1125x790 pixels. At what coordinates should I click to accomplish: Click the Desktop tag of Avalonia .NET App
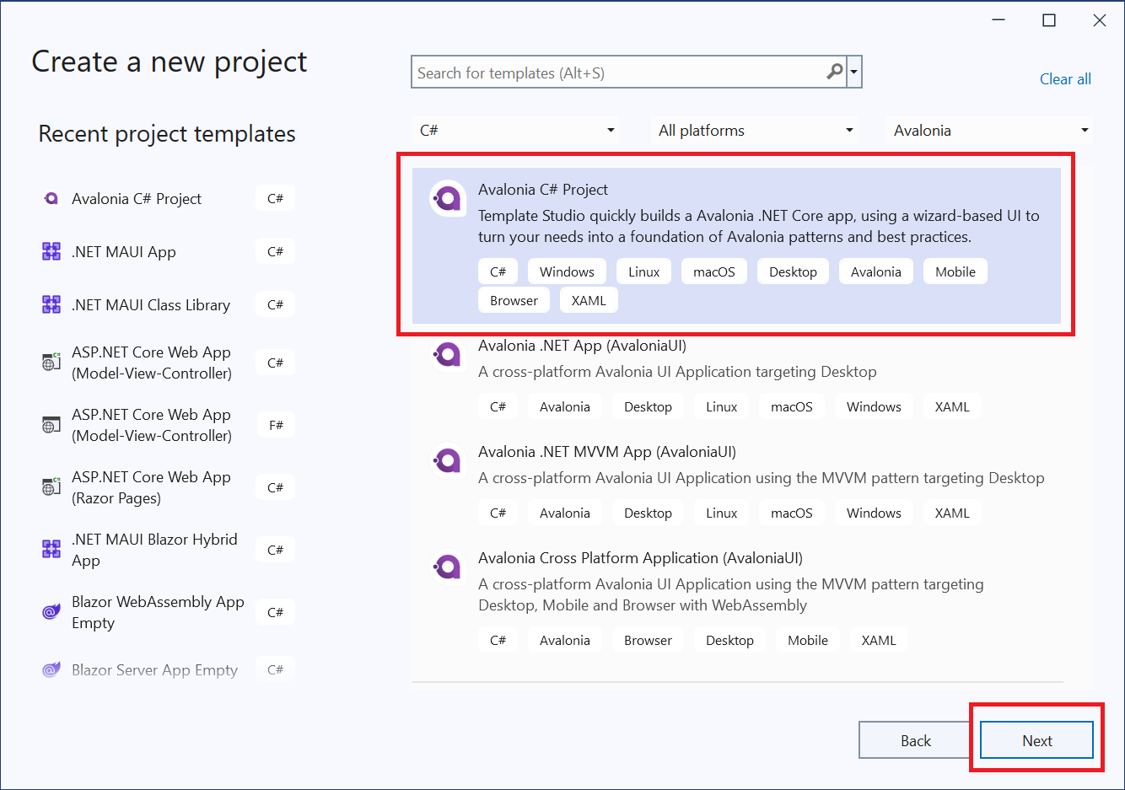coord(648,406)
